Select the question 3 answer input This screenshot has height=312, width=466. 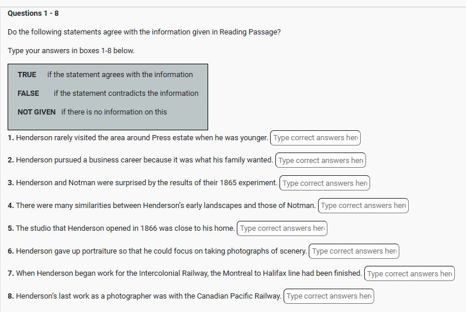[325, 183]
